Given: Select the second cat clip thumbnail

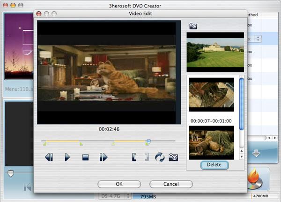Looking at the screenshot, I should [211, 142].
